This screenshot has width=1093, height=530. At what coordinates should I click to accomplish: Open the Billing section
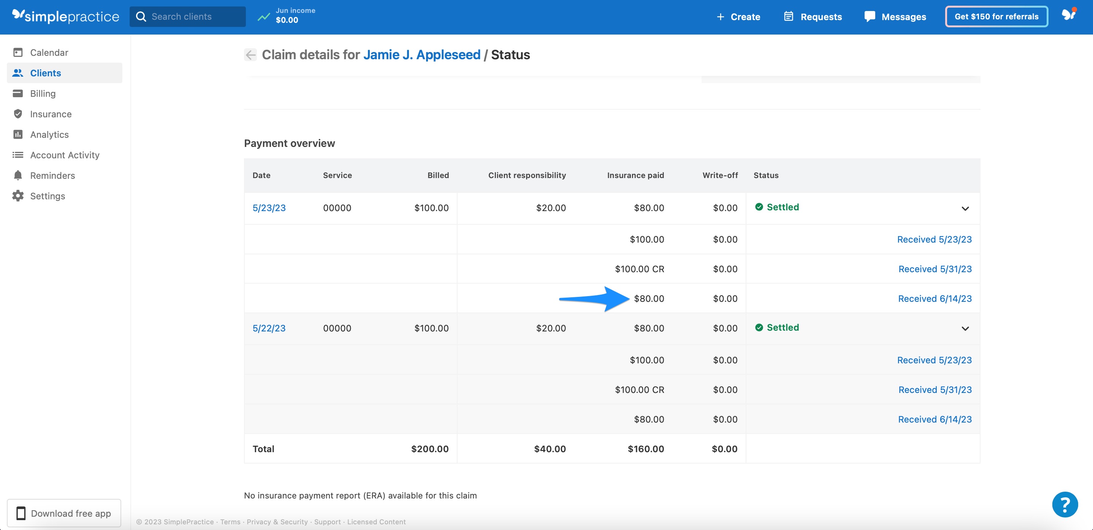(43, 93)
